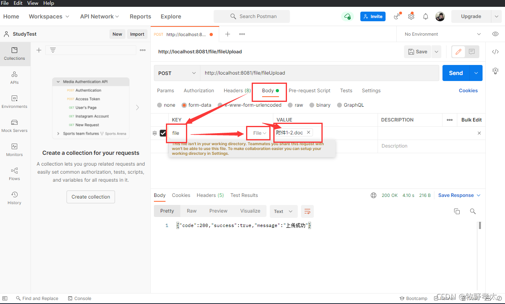Open the Environments sidebar section
Image resolution: width=505 pixels, height=304 pixels.
click(x=14, y=102)
